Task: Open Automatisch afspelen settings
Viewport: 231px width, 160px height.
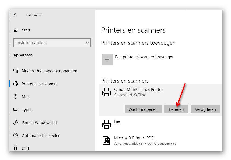Action: tap(41, 136)
